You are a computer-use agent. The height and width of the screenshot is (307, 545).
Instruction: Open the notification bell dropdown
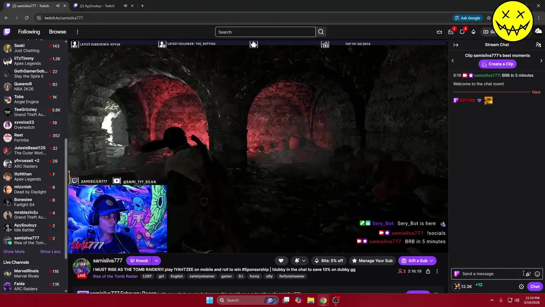click(x=300, y=261)
